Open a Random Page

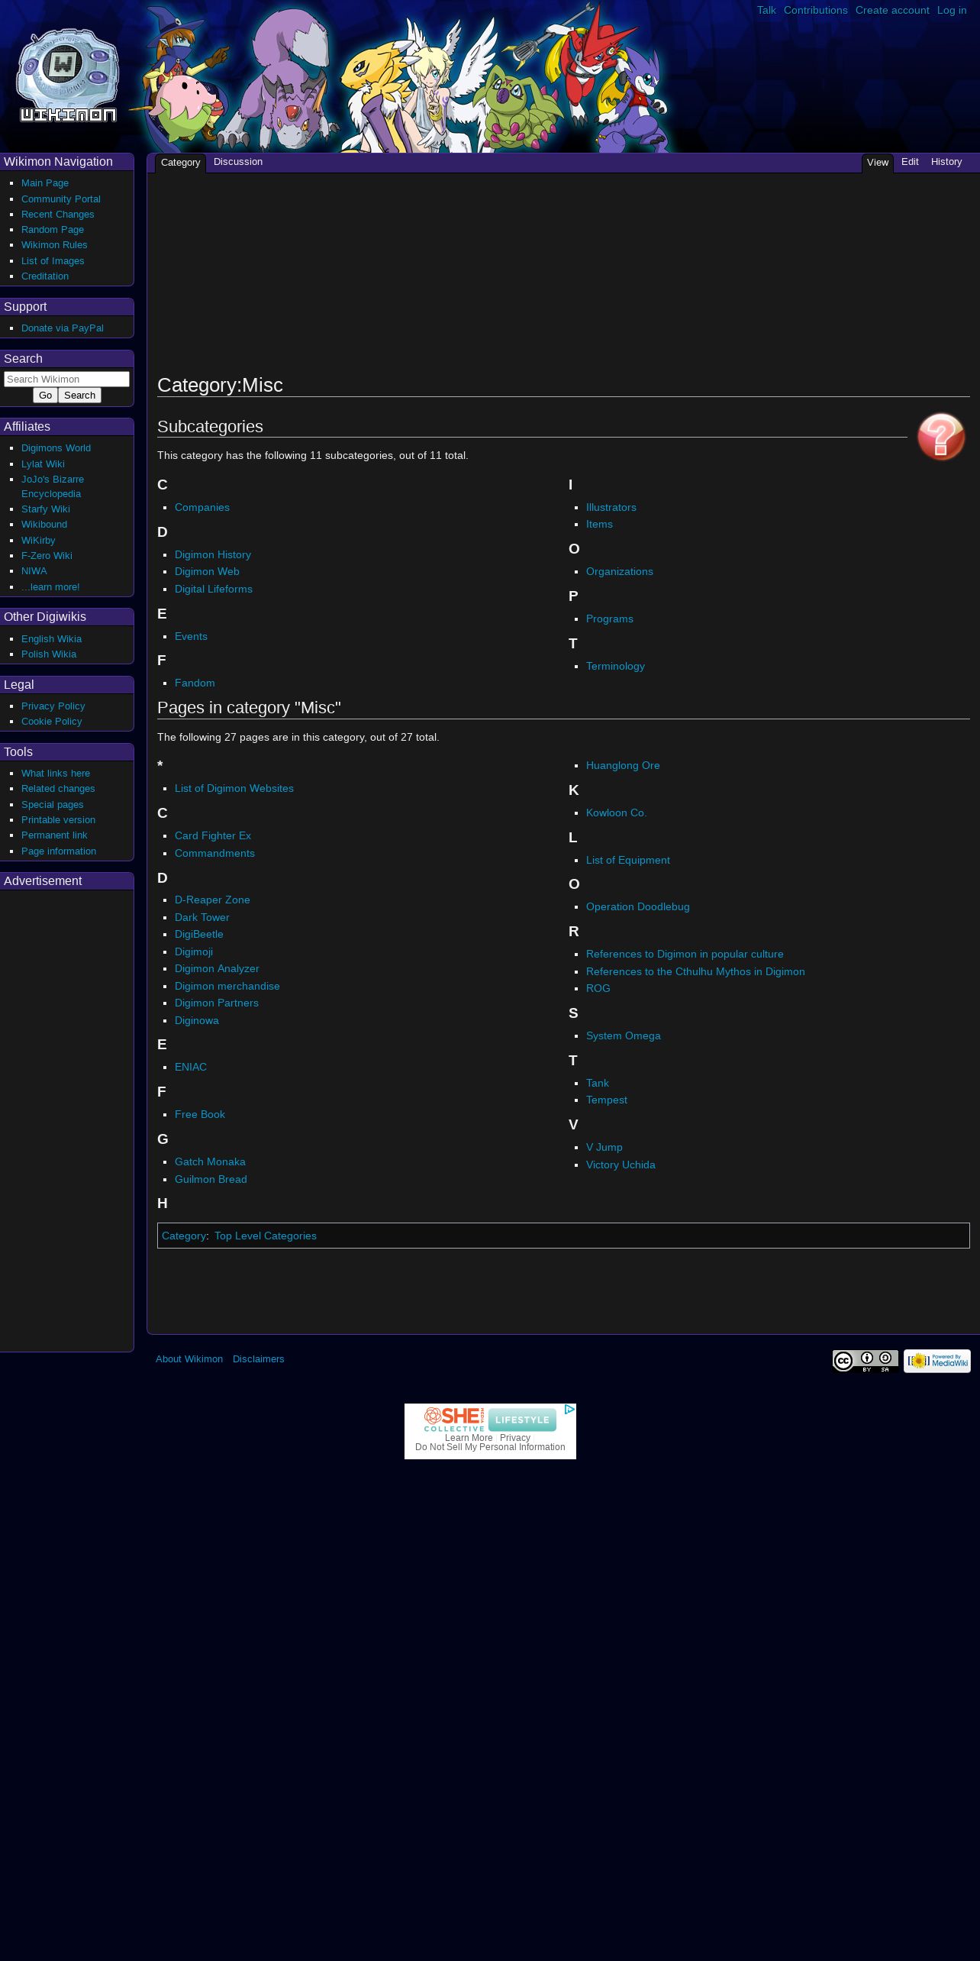pos(53,230)
